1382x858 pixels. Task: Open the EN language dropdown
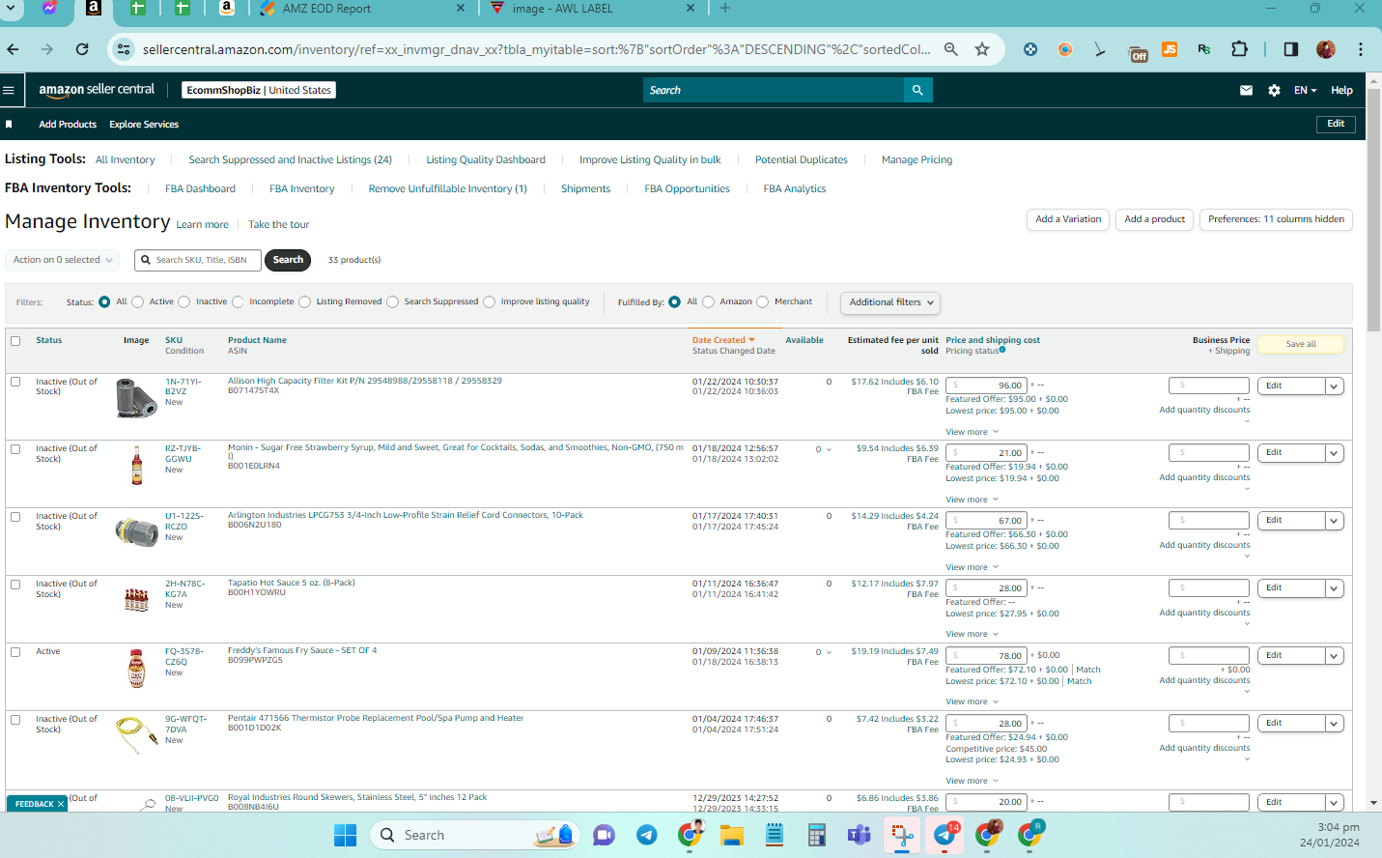1305,90
